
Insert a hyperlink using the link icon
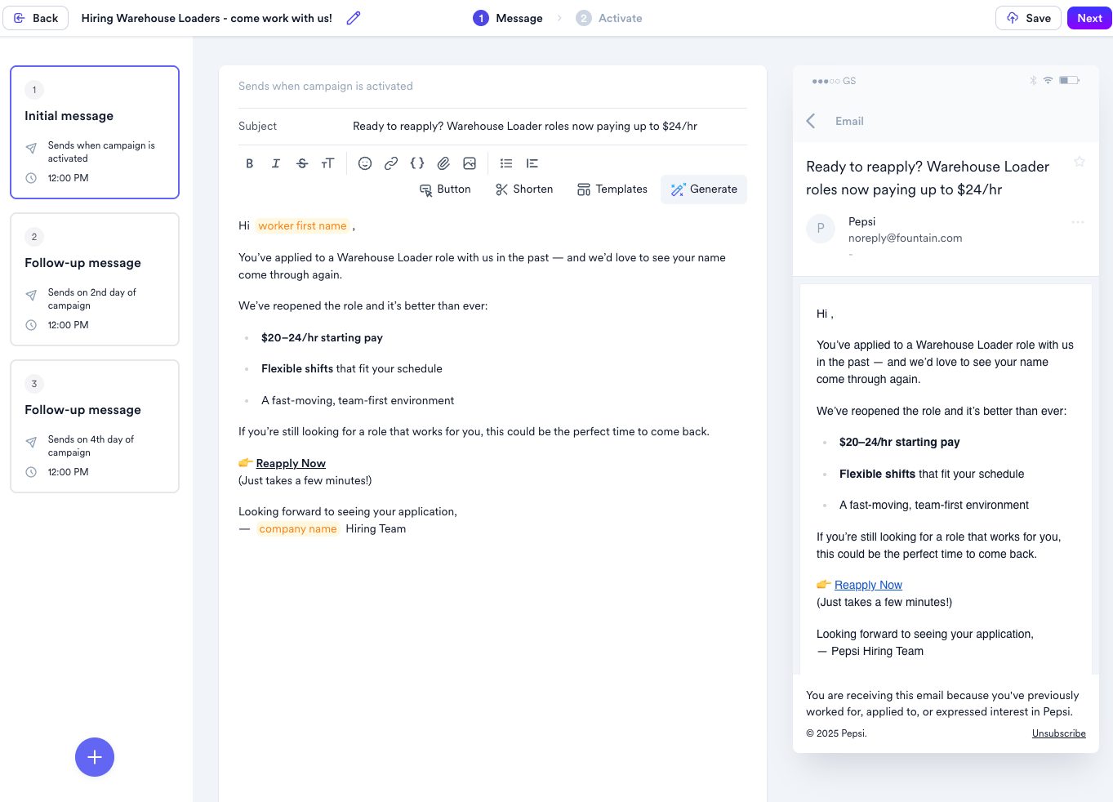[391, 163]
